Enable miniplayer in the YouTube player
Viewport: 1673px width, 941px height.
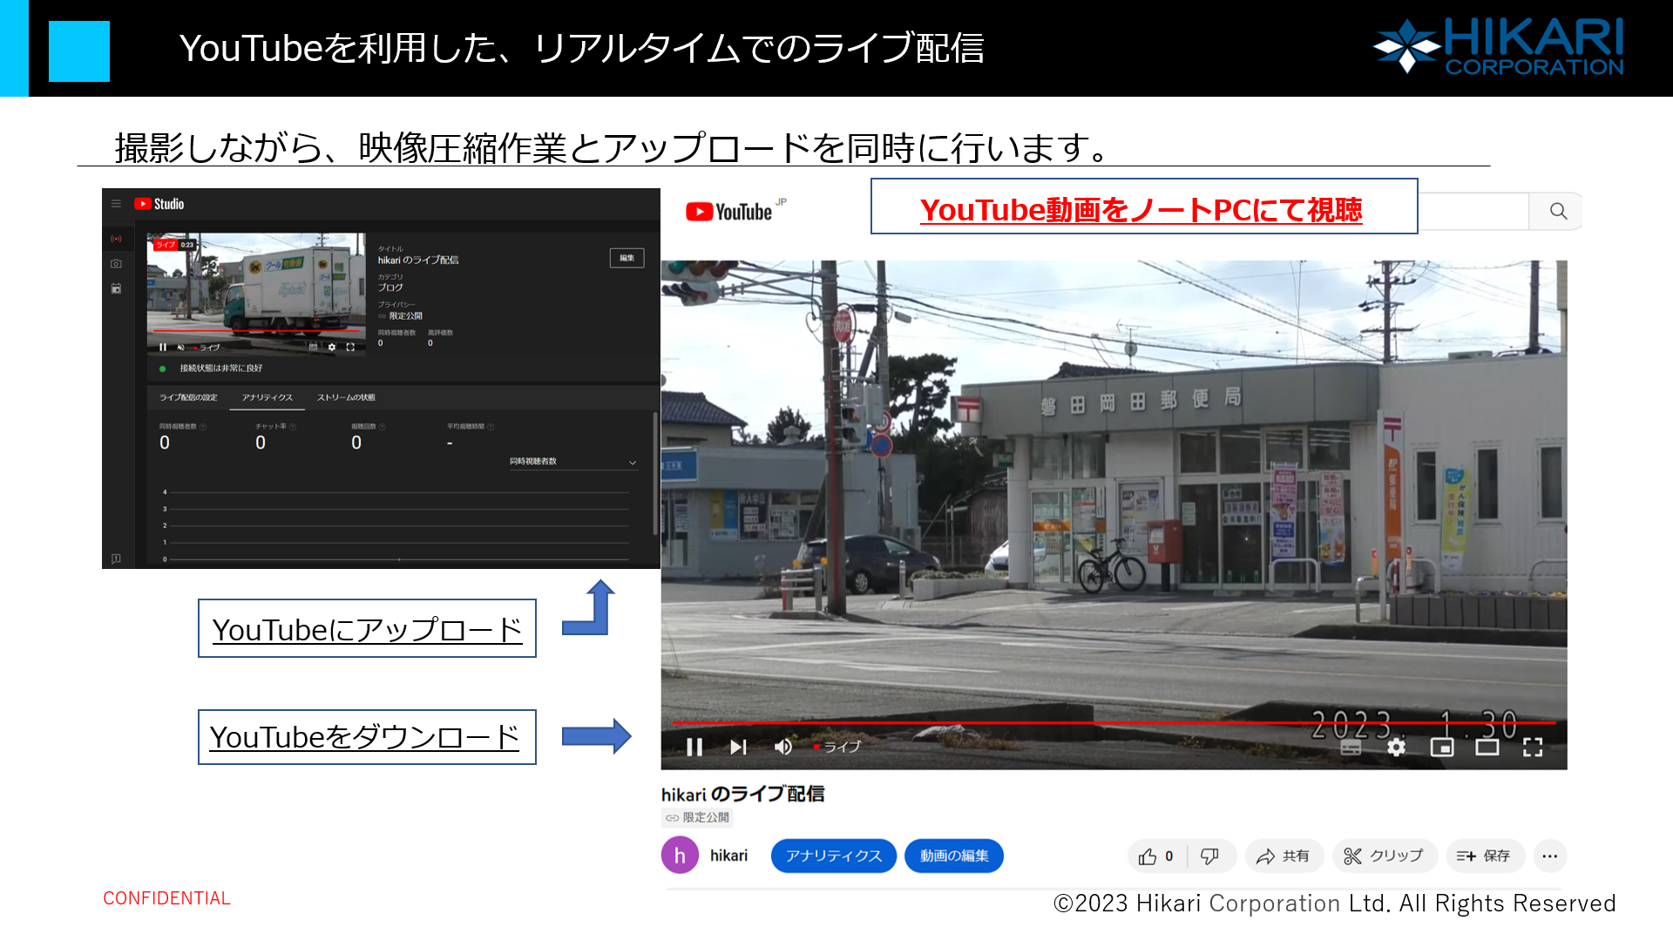(1442, 748)
